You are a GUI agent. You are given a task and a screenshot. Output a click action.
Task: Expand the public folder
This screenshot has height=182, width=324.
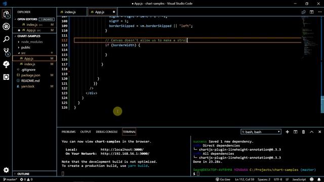[26, 48]
